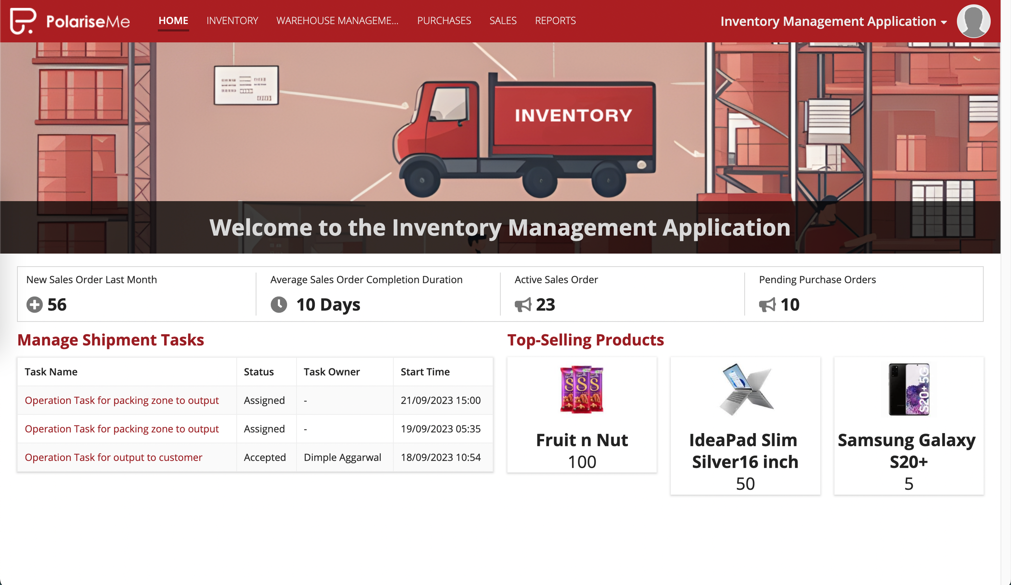1011x585 pixels.
Task: Click Average Sales Order Completion Duration label
Action: (366, 279)
